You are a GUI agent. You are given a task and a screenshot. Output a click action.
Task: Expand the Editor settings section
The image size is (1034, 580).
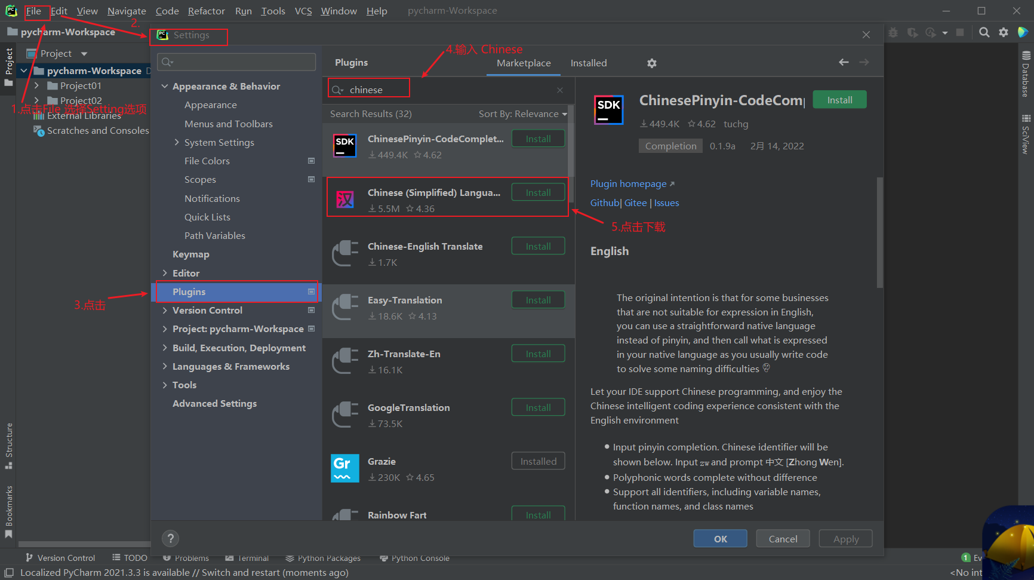tap(165, 273)
